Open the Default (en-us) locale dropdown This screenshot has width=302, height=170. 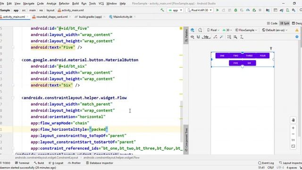(275, 30)
